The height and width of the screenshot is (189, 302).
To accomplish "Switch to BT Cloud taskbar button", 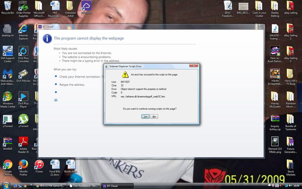I will pyautogui.click(x=117, y=186).
